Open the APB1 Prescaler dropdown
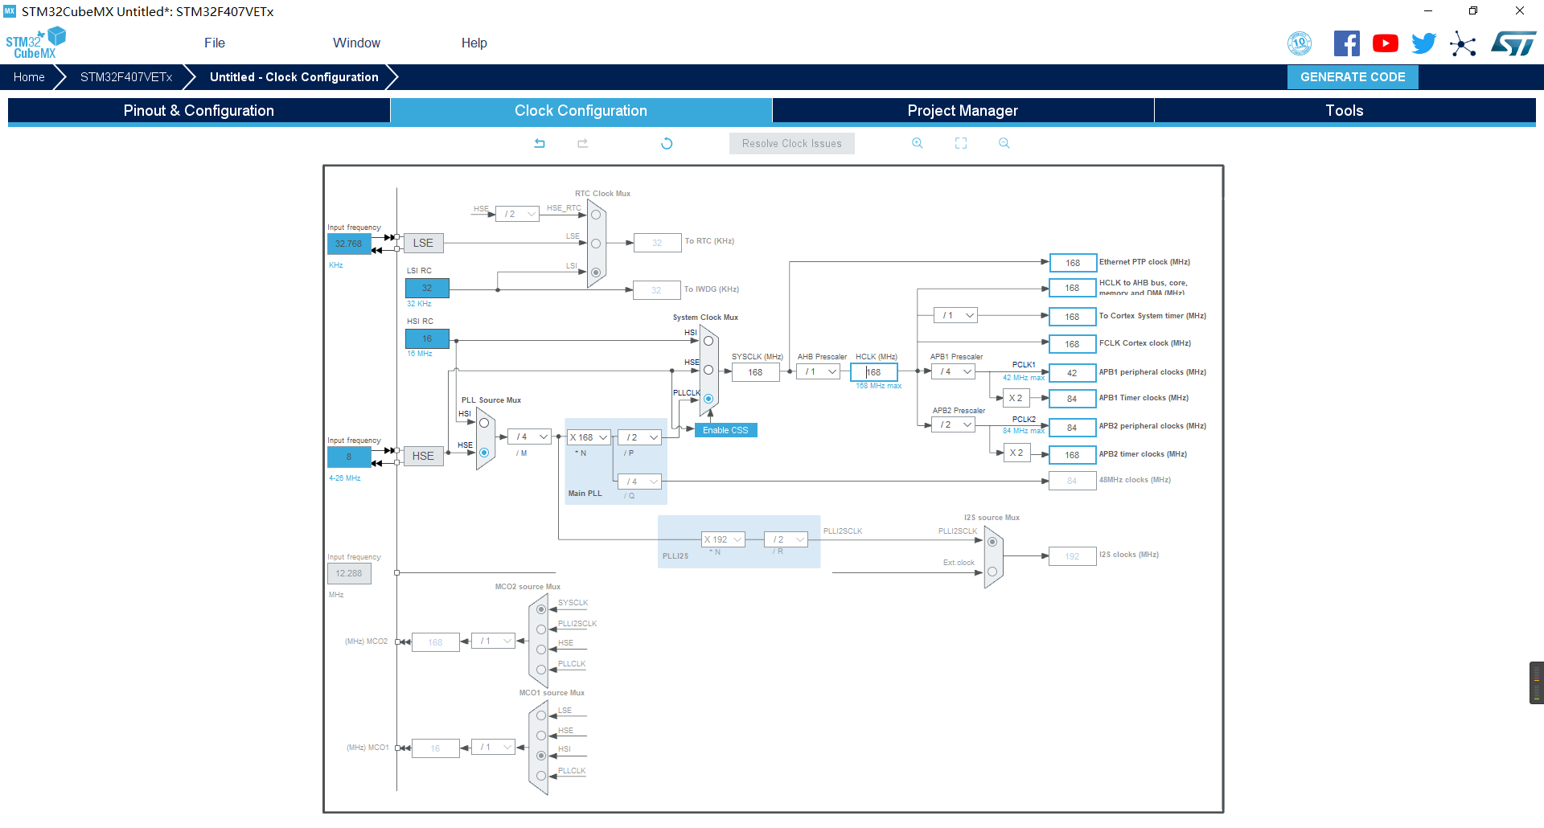 tap(954, 371)
